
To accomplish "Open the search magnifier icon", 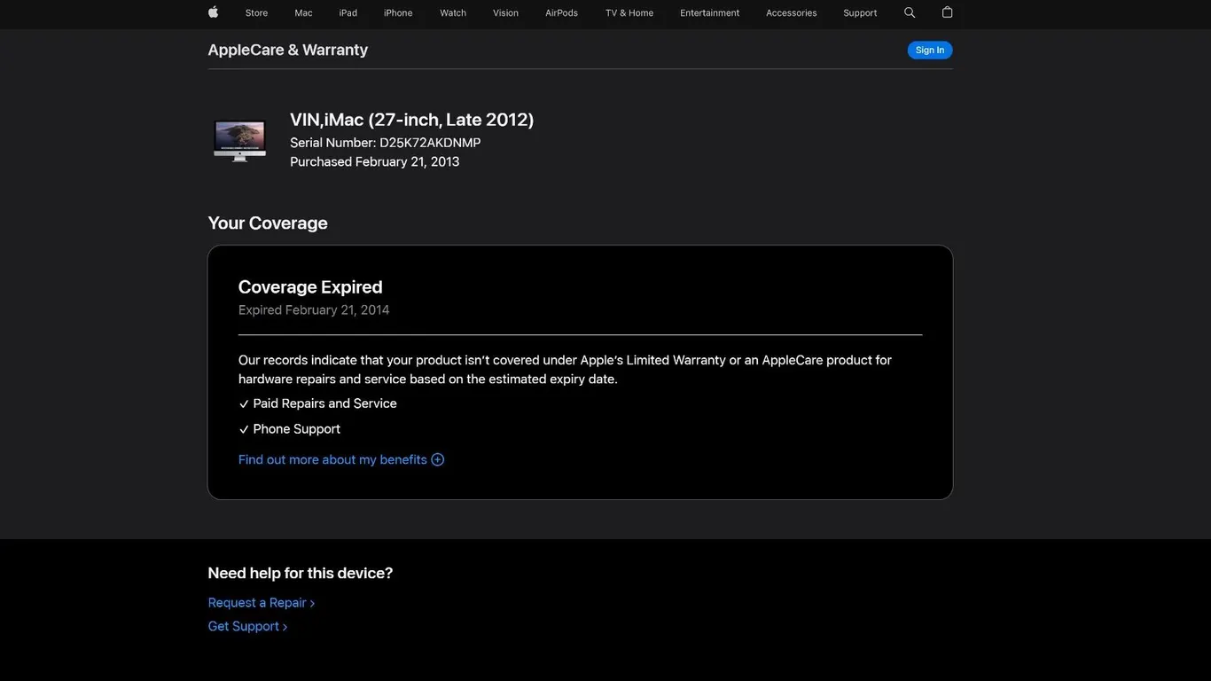I will [x=910, y=12].
